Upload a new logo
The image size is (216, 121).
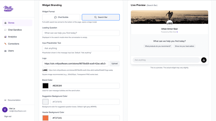(x=115, y=64)
